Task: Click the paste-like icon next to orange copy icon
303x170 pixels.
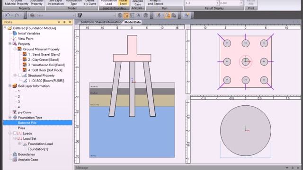Action: [x=174, y=15]
